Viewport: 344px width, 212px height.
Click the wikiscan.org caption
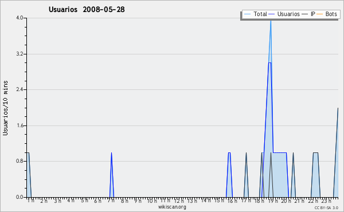click(172, 207)
